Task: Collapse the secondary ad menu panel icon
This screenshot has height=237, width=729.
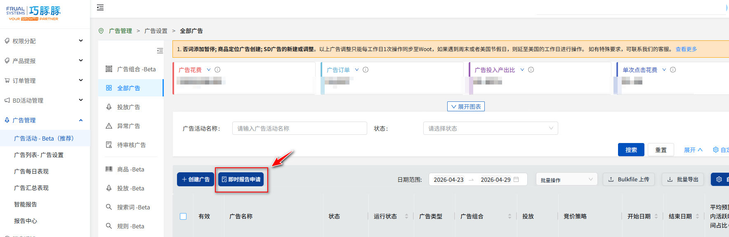Action: tap(160, 51)
